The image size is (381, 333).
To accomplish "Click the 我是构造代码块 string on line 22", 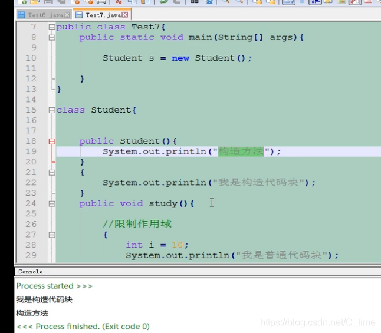I will tap(258, 182).
